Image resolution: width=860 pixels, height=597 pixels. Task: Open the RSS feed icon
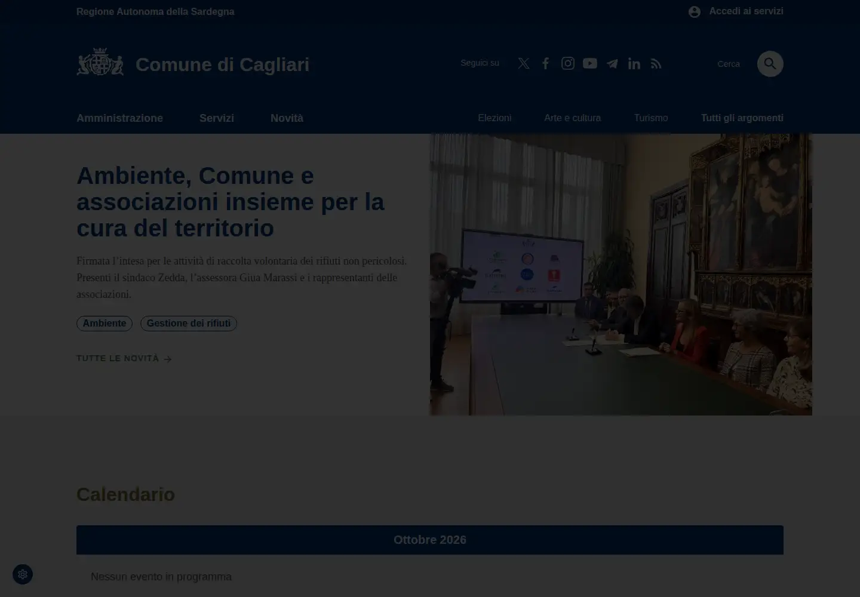coord(656,63)
